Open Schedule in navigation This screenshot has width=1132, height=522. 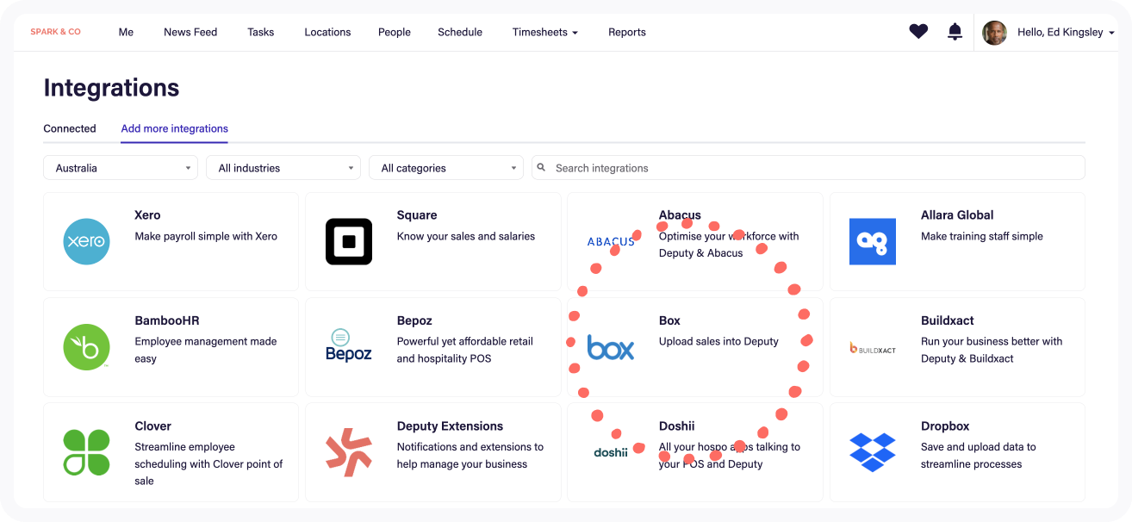(x=460, y=33)
